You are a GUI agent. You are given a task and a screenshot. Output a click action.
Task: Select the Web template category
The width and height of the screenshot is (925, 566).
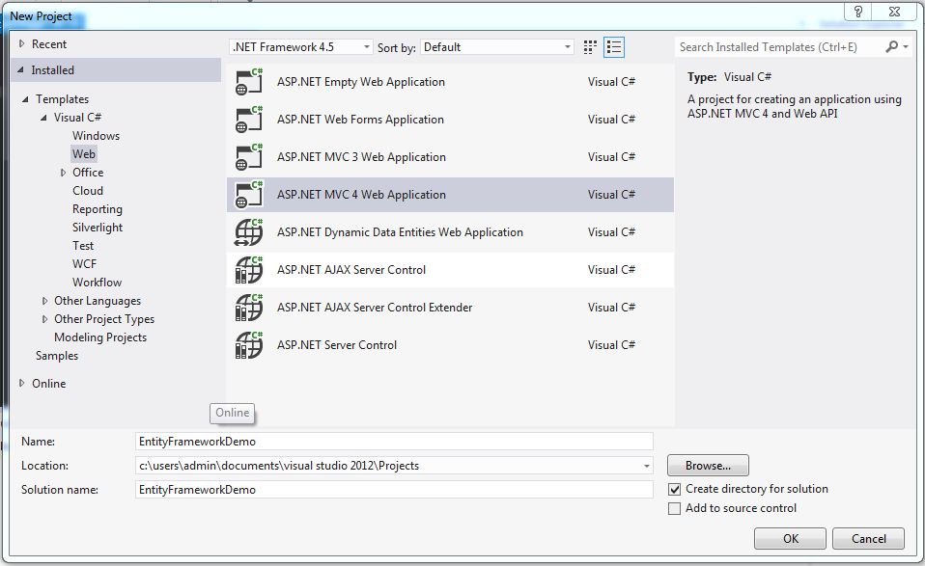point(84,154)
